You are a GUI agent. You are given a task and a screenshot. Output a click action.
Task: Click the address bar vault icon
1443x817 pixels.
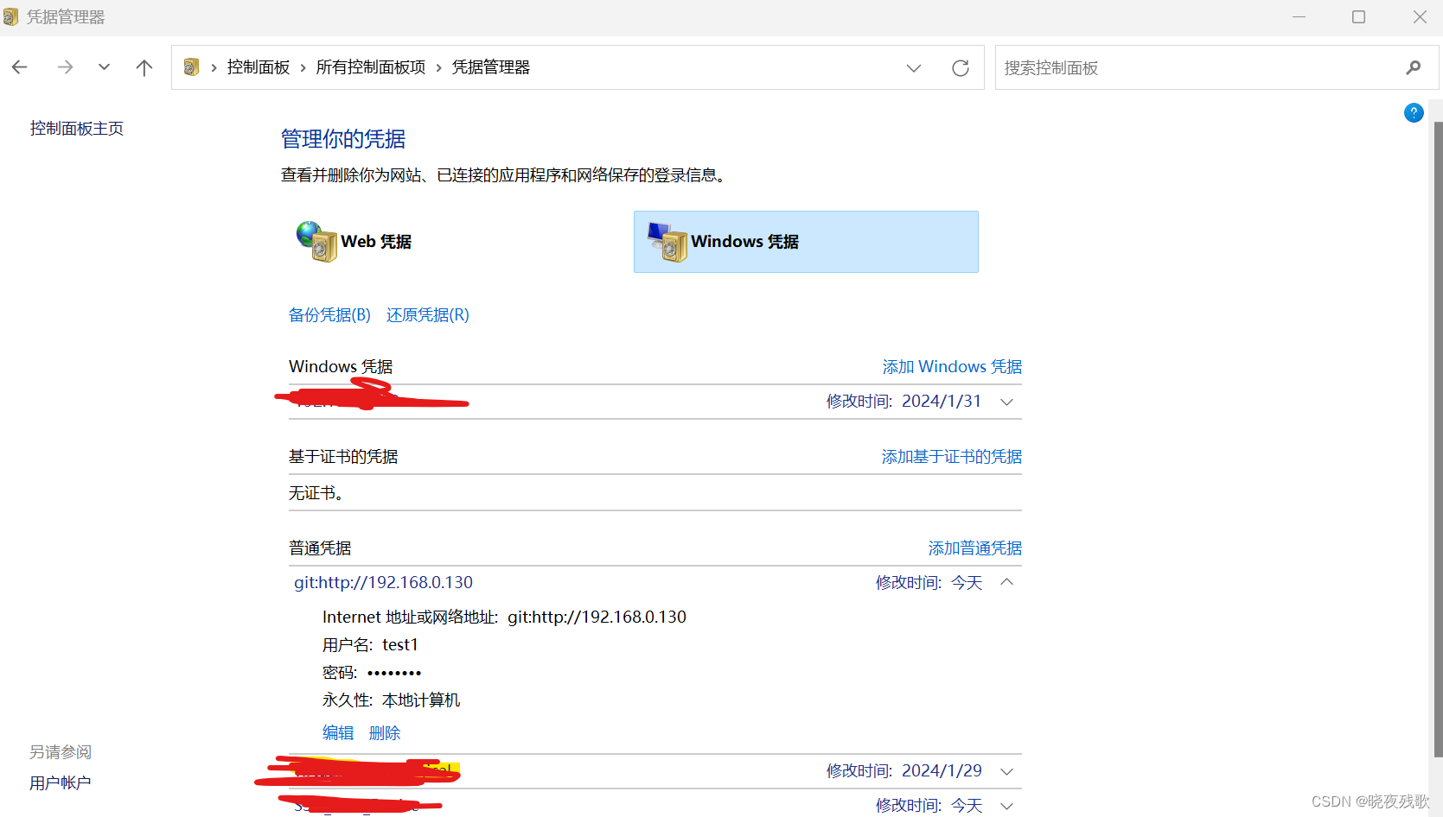(x=192, y=67)
